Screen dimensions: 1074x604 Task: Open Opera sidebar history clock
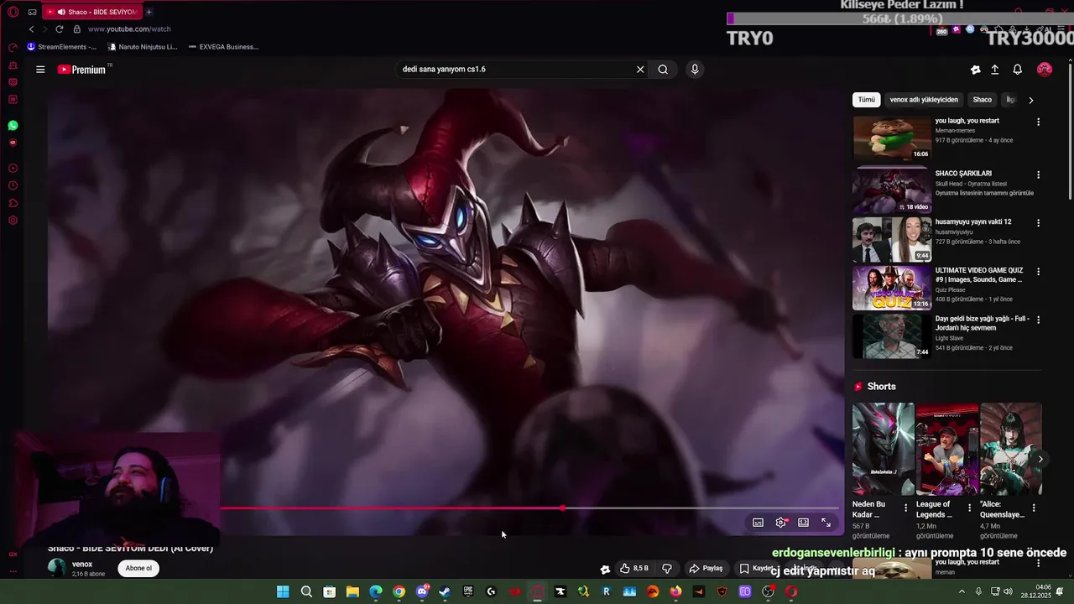click(x=13, y=185)
